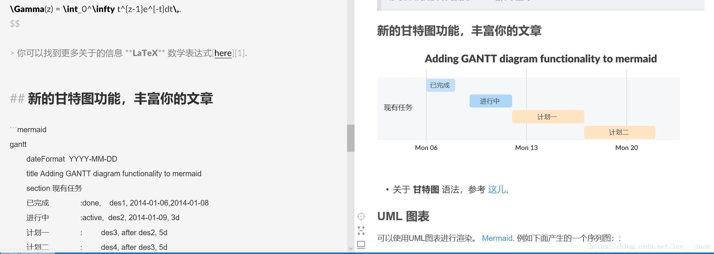Image resolution: width=714 pixels, height=254 pixels.
Task: Place cursor on 'section 现有任务' line
Action: pyautogui.click(x=54, y=188)
